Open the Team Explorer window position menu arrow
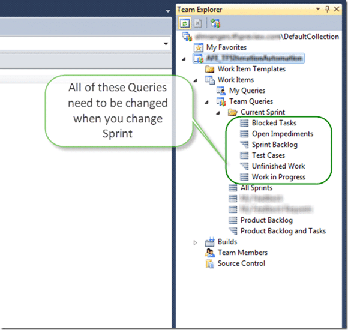The width and height of the screenshot is (348, 330). (x=318, y=9)
